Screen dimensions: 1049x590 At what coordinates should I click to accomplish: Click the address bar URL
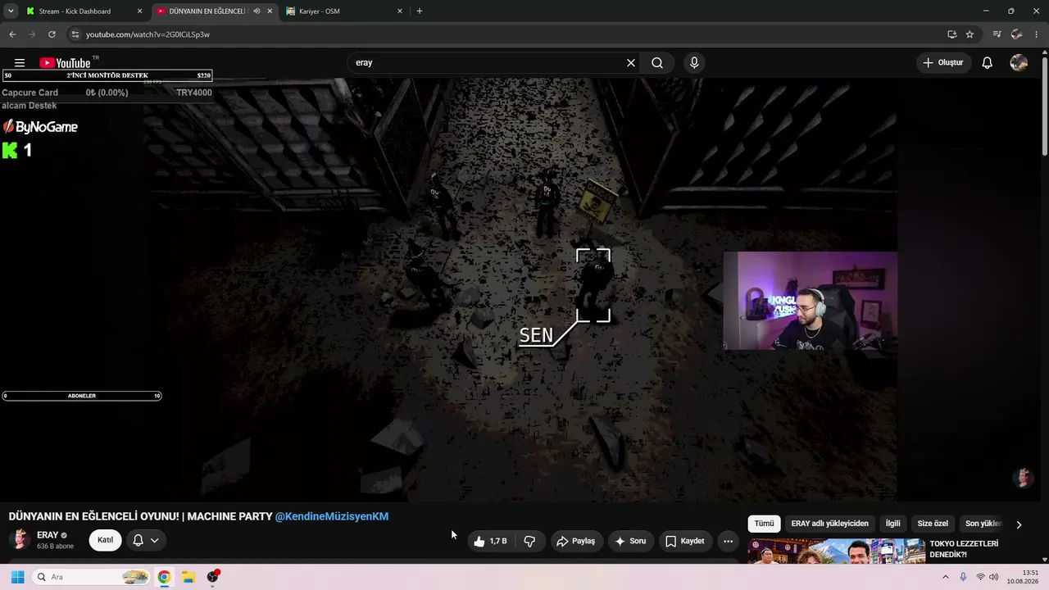[148, 34]
